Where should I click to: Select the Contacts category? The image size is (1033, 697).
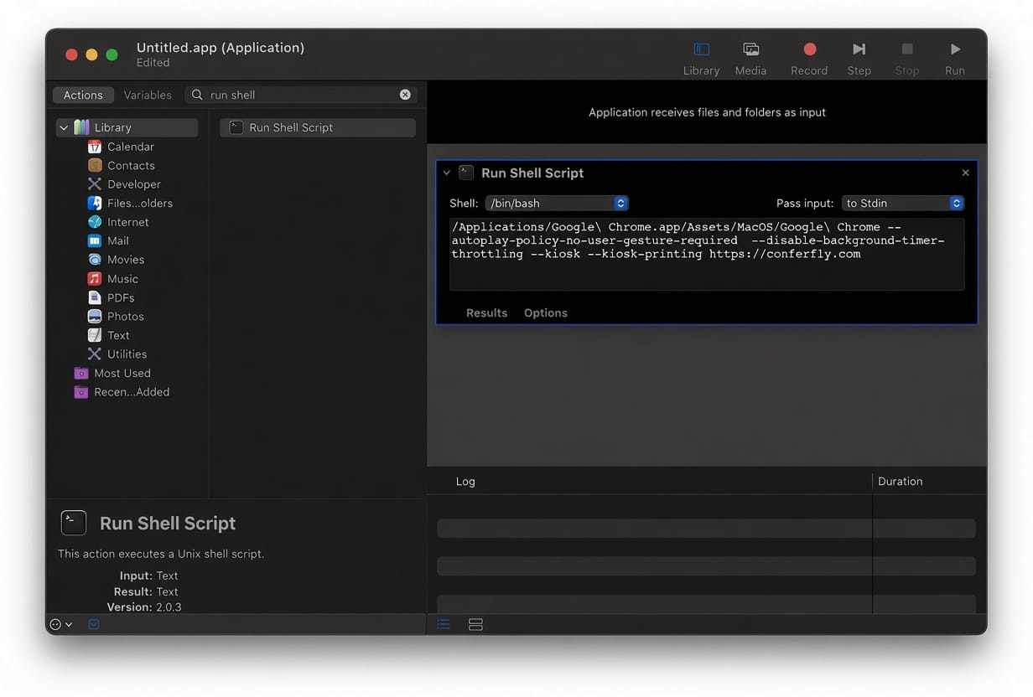pos(122,165)
